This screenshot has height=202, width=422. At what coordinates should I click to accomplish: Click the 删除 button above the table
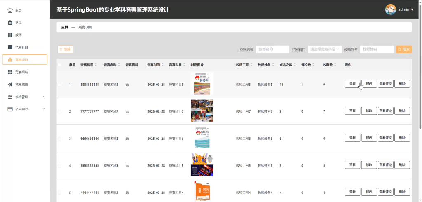(x=65, y=49)
